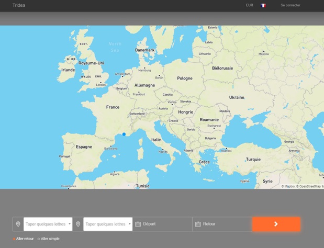
Task: Click France on the map
Action: tap(113, 107)
